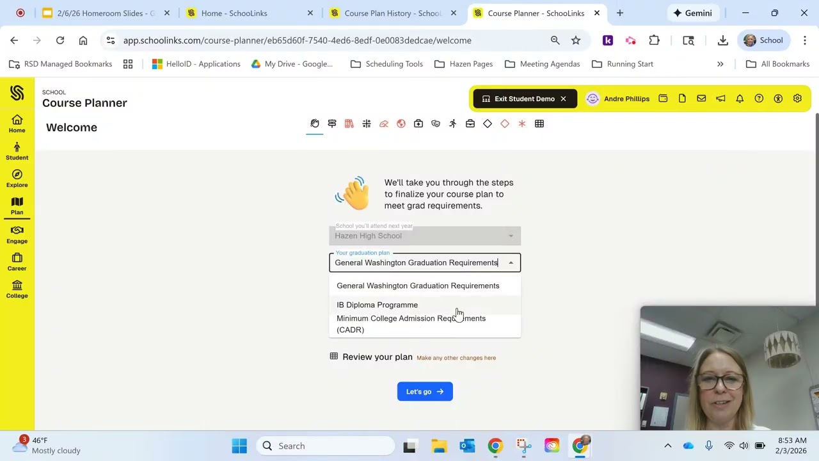This screenshot has width=819, height=461.
Task: Open the Plan section in the sidebar
Action: (x=17, y=206)
